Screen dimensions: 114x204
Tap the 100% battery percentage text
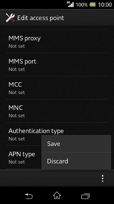[82, 5]
